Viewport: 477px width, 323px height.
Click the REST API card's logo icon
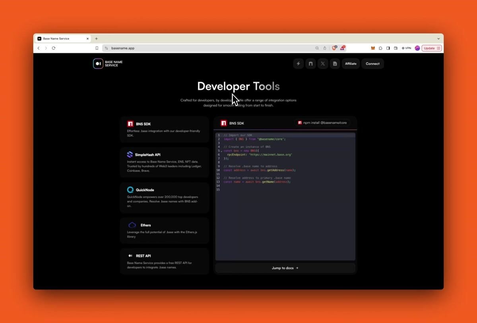tap(130, 256)
